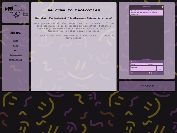Focus the Name input field
Image resolution: width=177 pixels, height=133 pixels.
[x=139, y=64]
